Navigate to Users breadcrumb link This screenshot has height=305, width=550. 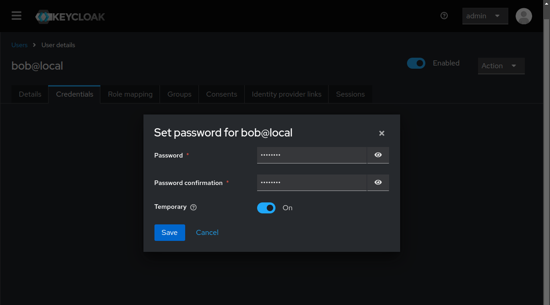tap(19, 45)
